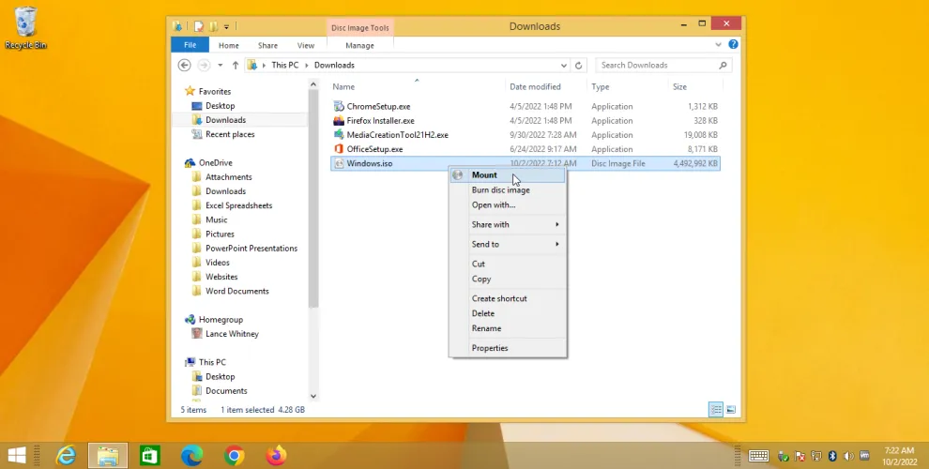929x469 pixels.
Task: Sort files by Date modified column
Action: click(535, 87)
